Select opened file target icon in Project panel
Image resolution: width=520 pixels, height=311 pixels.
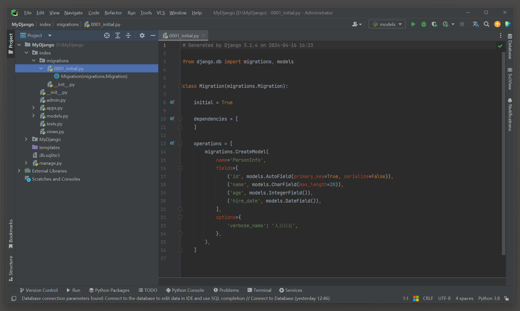click(107, 36)
